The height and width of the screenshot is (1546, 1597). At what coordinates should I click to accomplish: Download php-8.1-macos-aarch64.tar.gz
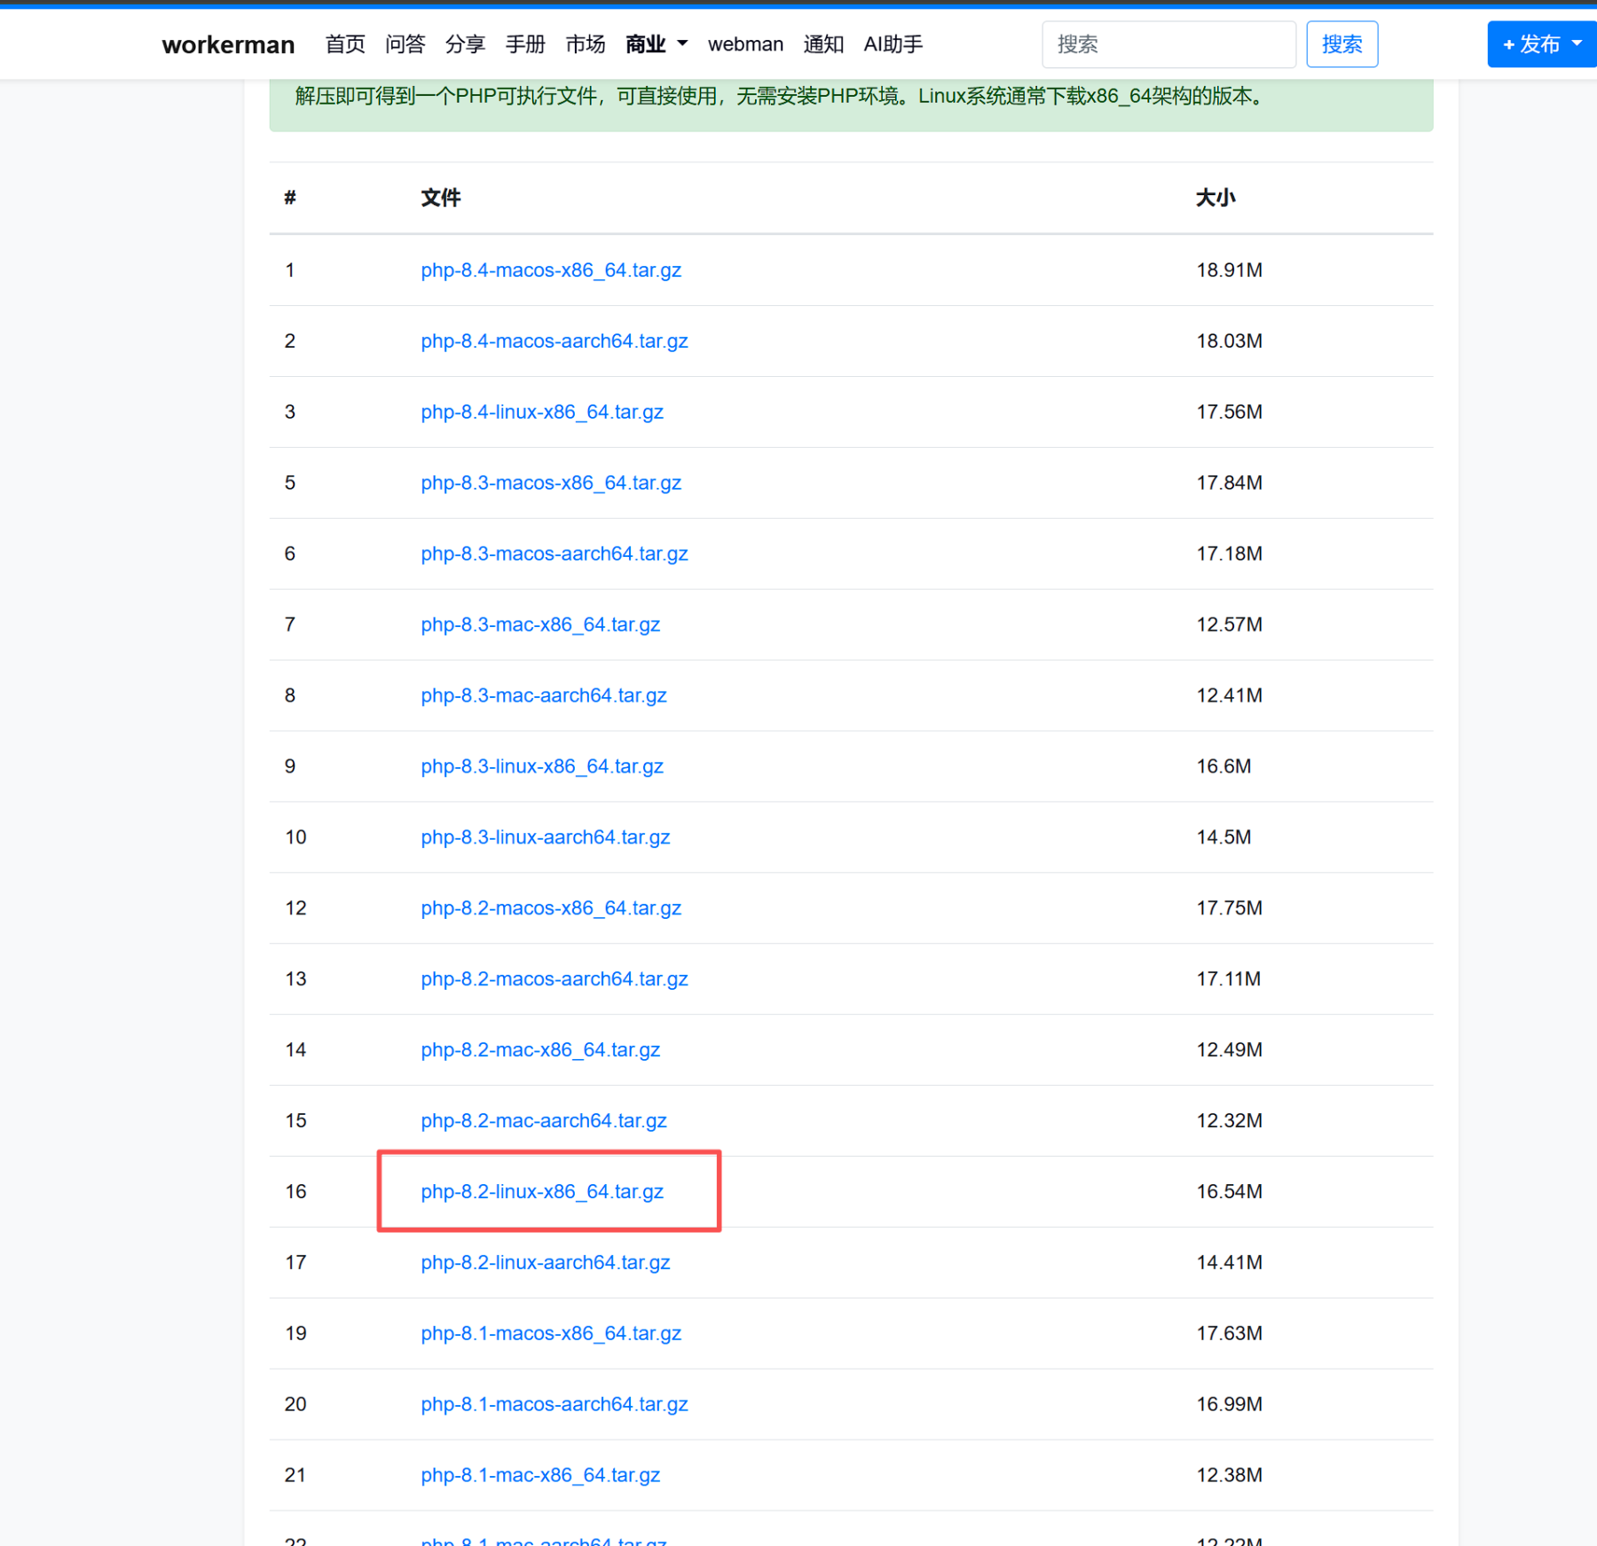click(554, 1405)
